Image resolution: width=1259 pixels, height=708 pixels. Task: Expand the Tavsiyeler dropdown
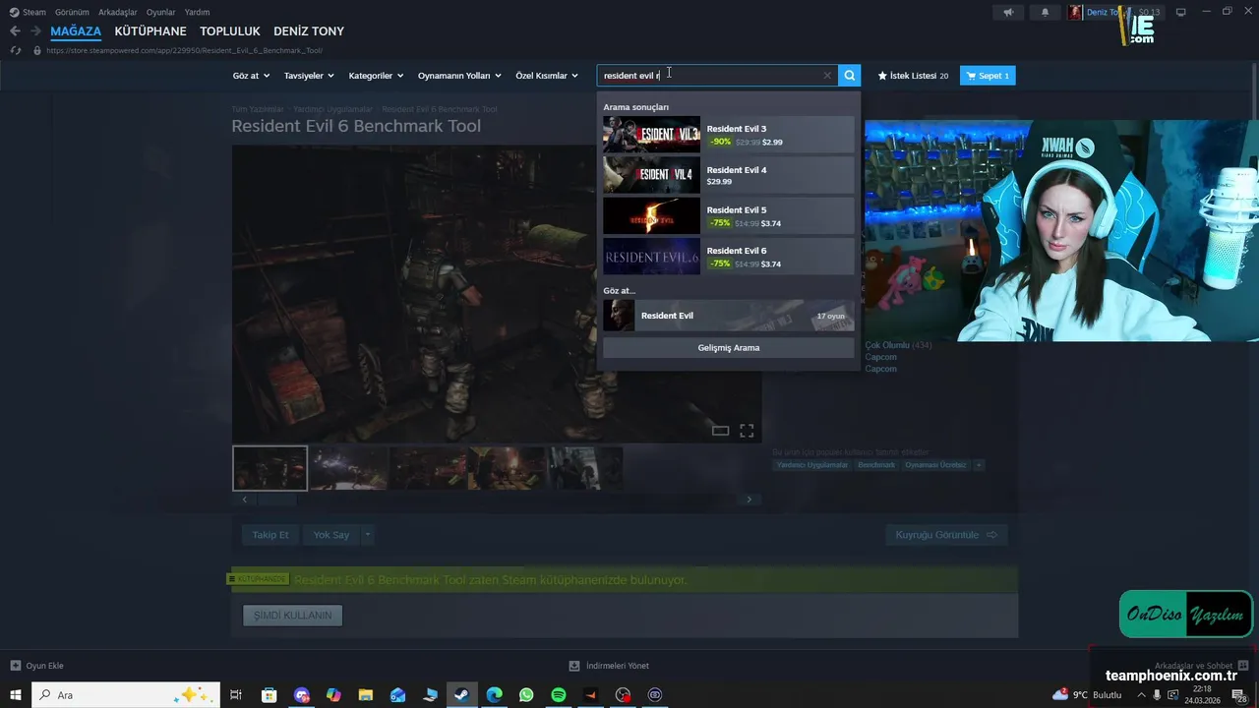309,76
